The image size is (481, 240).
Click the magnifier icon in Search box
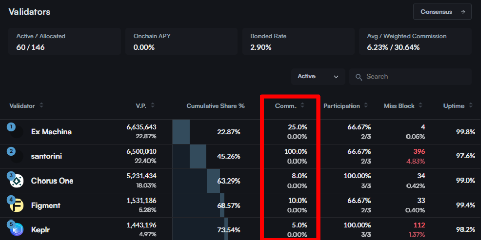(x=359, y=77)
